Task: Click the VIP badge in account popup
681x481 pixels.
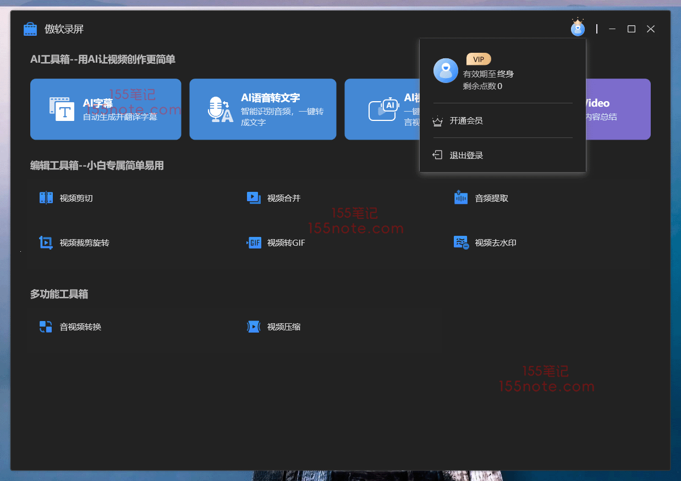Action: pyautogui.click(x=479, y=59)
